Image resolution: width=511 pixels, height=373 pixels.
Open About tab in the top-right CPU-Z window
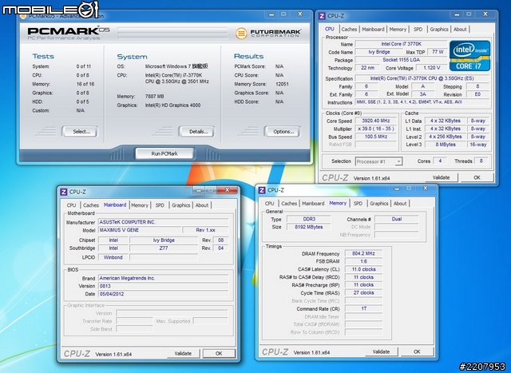coord(460,30)
